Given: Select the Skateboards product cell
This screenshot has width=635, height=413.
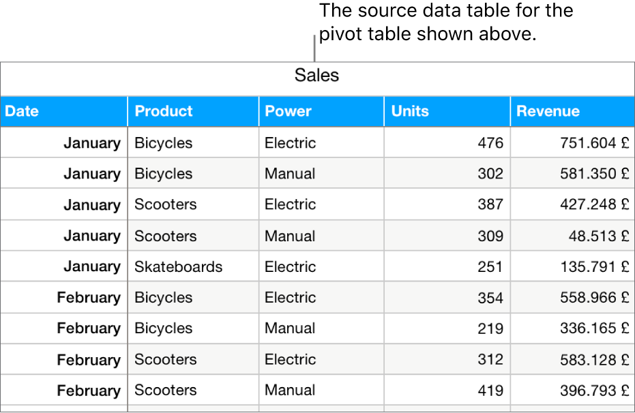Looking at the screenshot, I should [193, 266].
